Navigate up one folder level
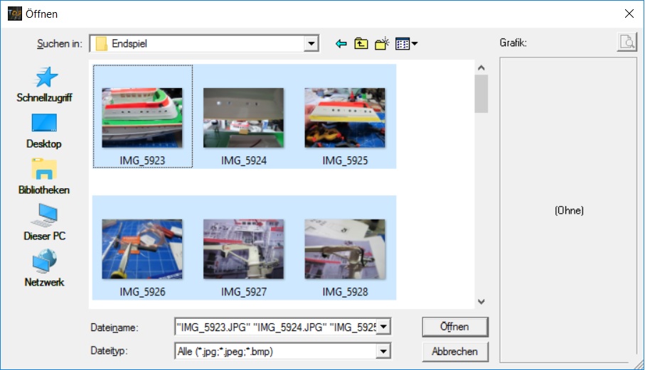The width and height of the screenshot is (645, 370). pos(361,44)
